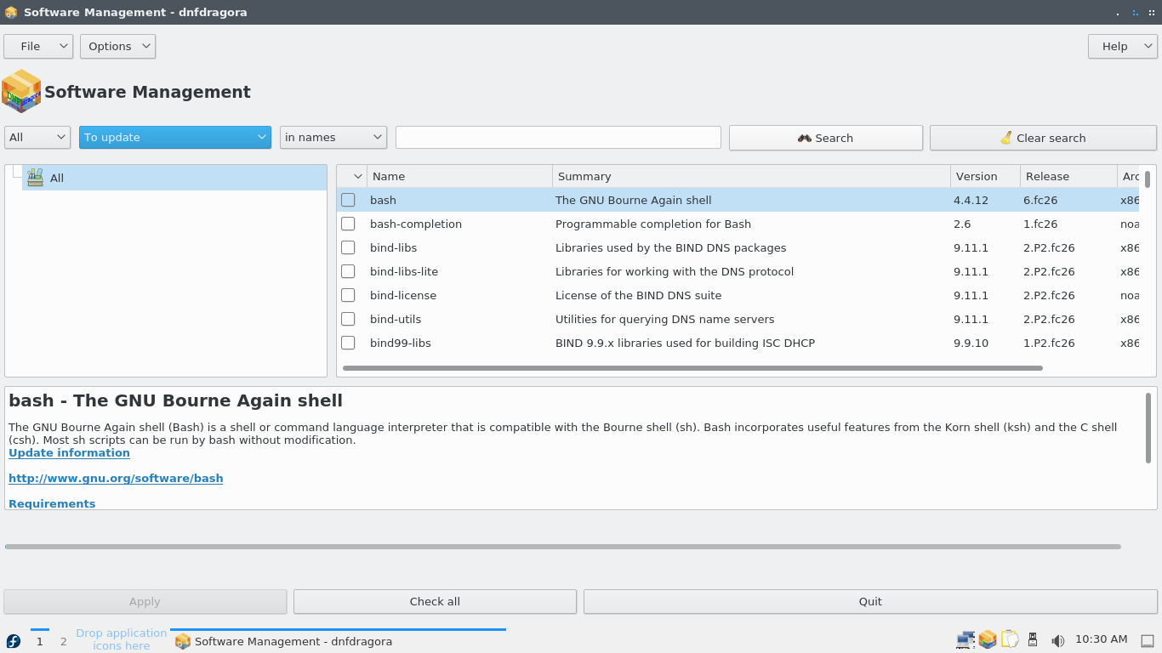This screenshot has width=1162, height=653.
Task: Open the Update information link
Action: (69, 452)
